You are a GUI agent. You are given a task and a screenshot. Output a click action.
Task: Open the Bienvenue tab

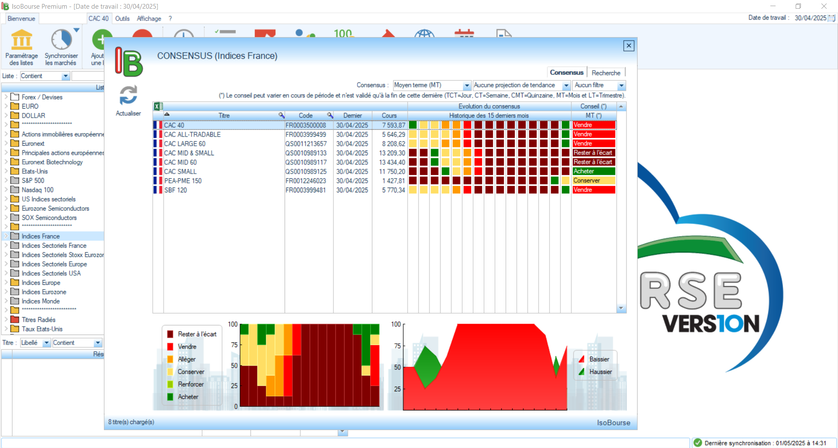21,18
